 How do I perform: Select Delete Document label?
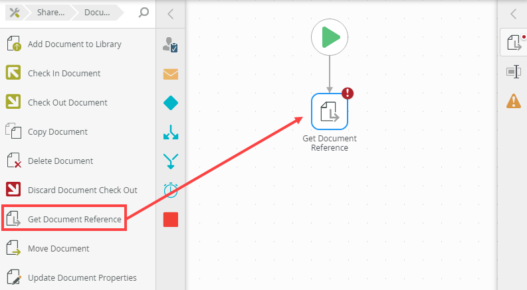60,161
